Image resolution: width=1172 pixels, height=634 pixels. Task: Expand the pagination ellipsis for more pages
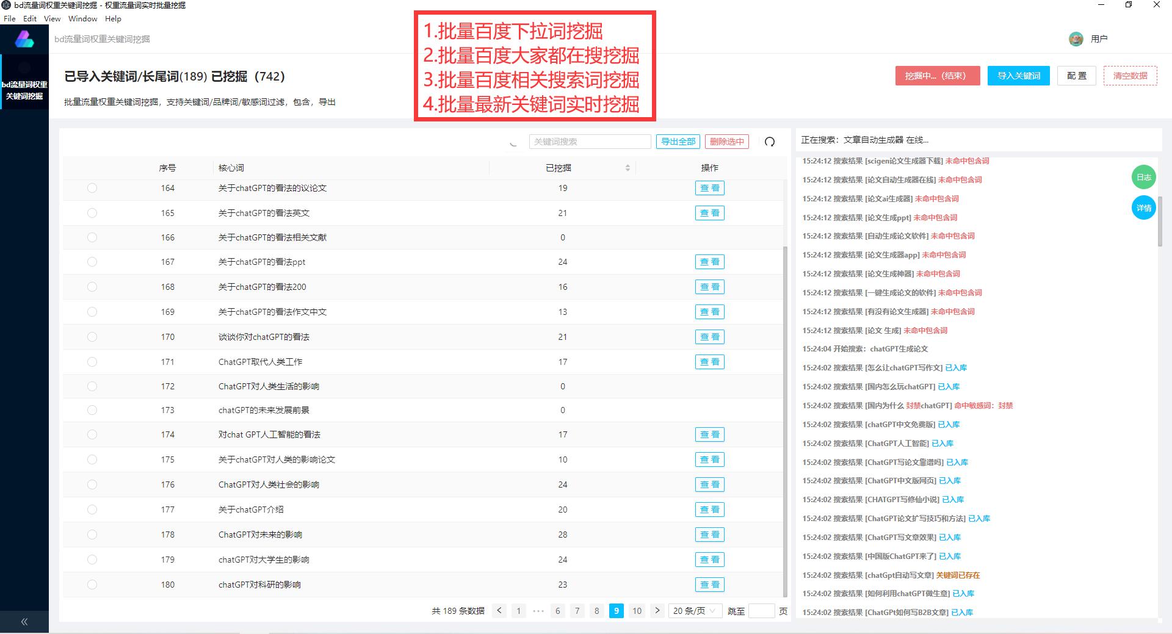tap(538, 610)
